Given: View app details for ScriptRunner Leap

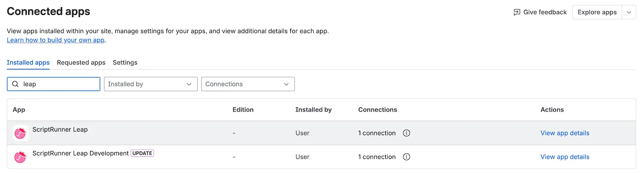Looking at the screenshot, I should pos(565,133).
